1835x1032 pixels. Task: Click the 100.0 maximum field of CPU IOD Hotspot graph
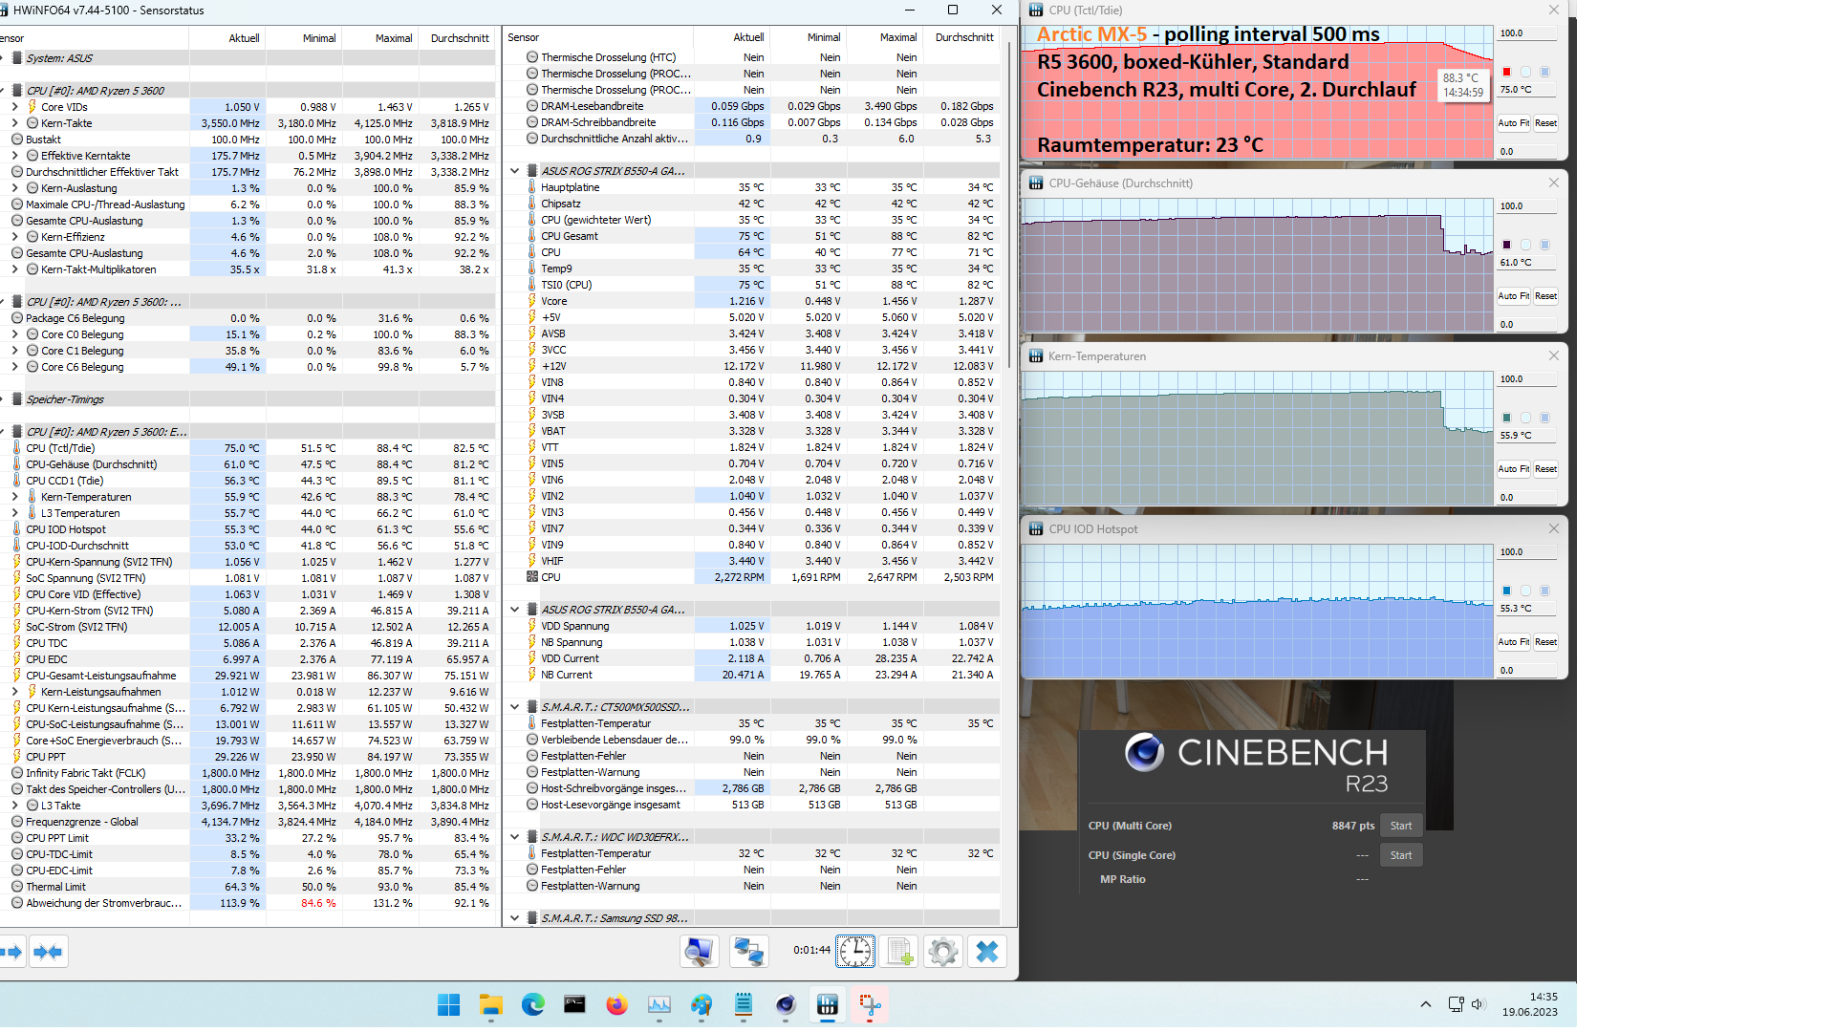(x=1526, y=552)
